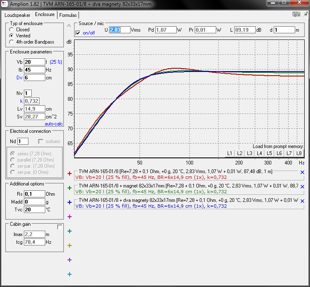Screen dimensions: 310x287
Task: Load prompt memory L4
Action: click(x=259, y=153)
